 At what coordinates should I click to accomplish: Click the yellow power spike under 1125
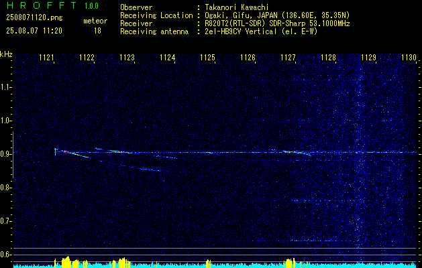[208, 263]
